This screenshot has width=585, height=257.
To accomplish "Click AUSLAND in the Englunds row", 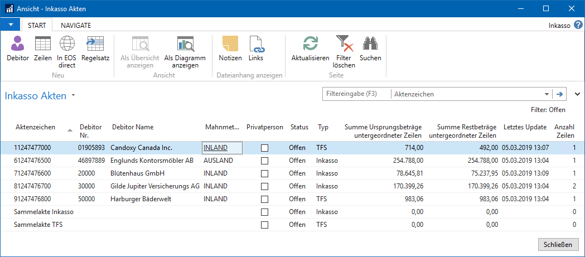I will (x=218, y=161).
